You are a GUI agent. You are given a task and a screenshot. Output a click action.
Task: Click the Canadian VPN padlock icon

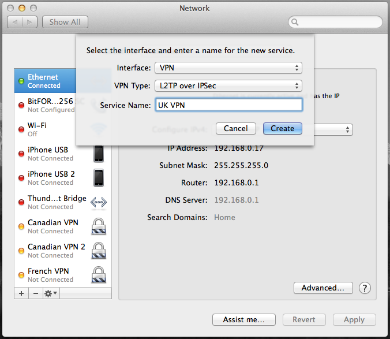click(x=99, y=226)
